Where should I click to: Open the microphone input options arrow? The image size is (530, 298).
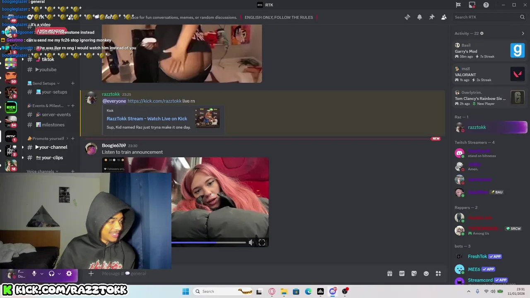[42, 274]
